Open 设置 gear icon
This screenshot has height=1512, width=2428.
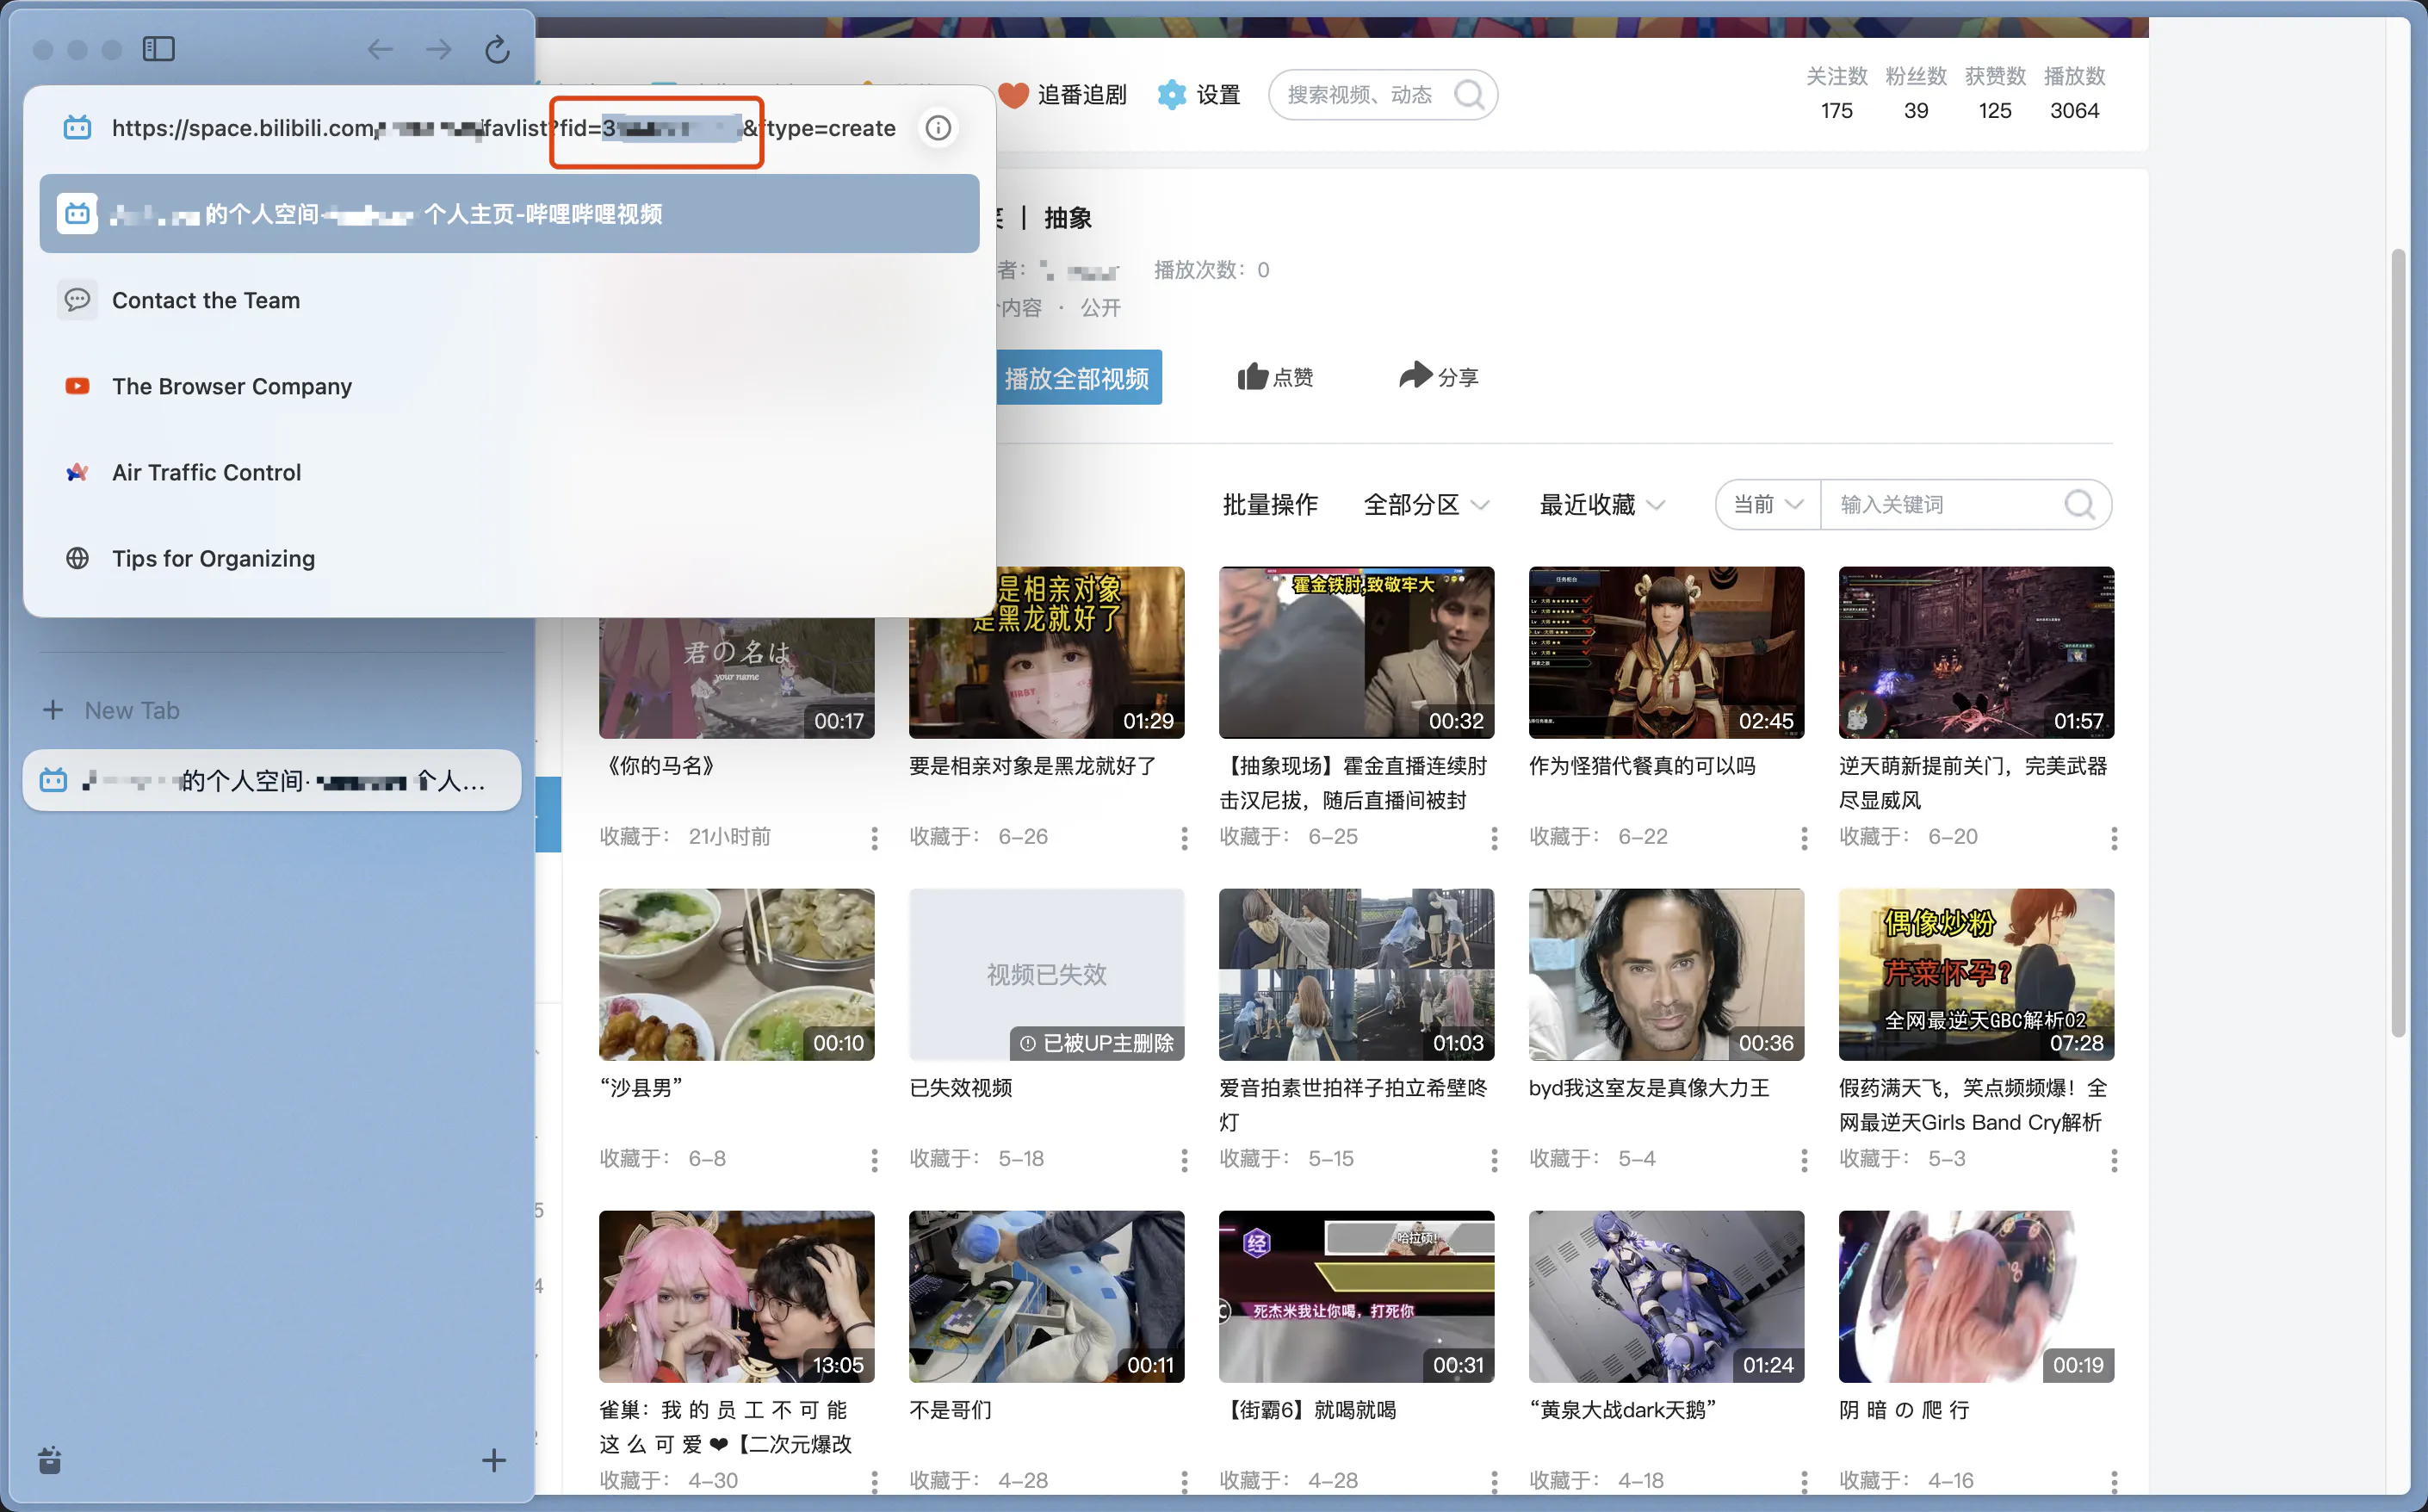tap(1171, 95)
